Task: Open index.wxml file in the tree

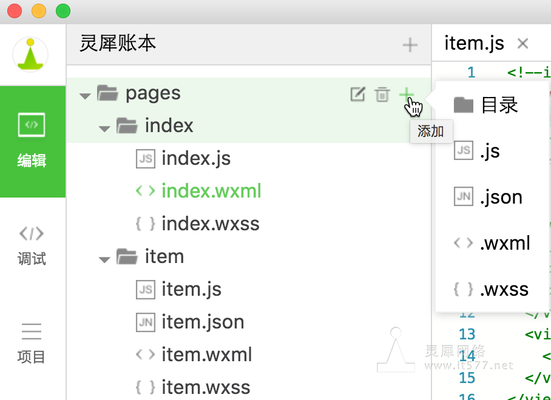Action: pyautogui.click(x=211, y=191)
